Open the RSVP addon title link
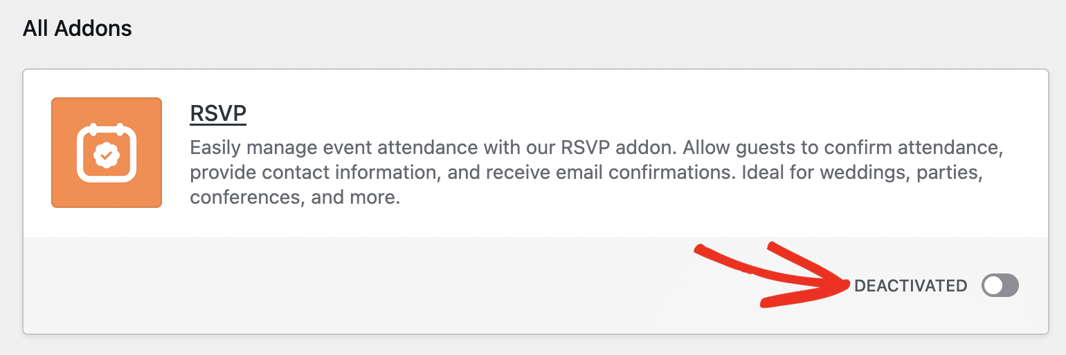Image resolution: width=1066 pixels, height=355 pixels. point(218,113)
